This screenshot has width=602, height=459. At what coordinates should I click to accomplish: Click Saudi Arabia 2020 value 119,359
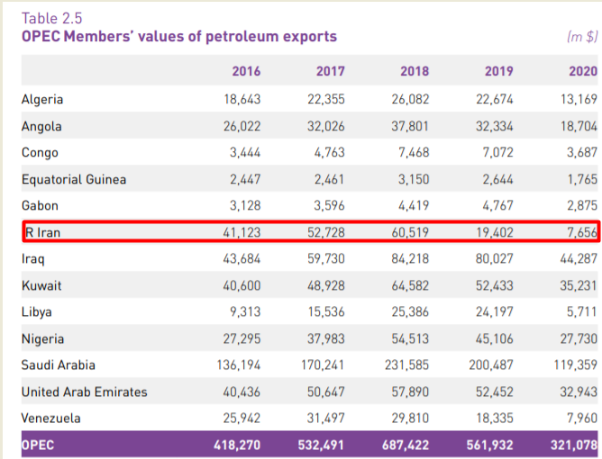point(576,364)
